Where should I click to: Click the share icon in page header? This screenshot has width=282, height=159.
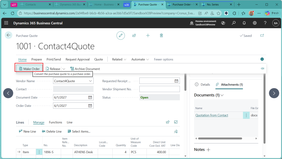point(134,35)
